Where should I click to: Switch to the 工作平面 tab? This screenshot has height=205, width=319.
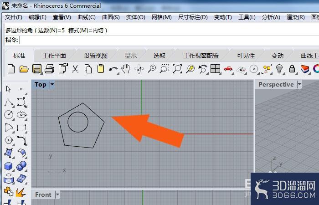[x=54, y=56]
